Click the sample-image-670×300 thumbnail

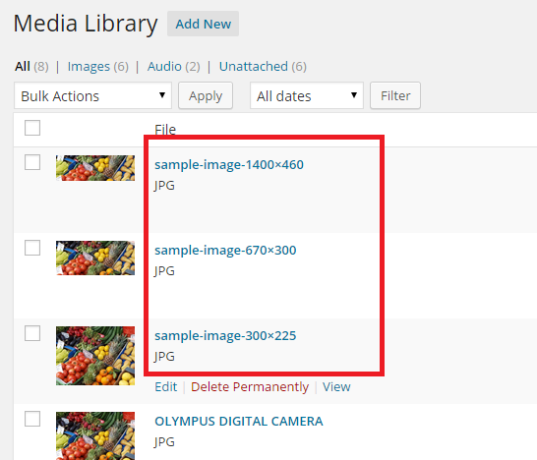pyautogui.click(x=95, y=259)
